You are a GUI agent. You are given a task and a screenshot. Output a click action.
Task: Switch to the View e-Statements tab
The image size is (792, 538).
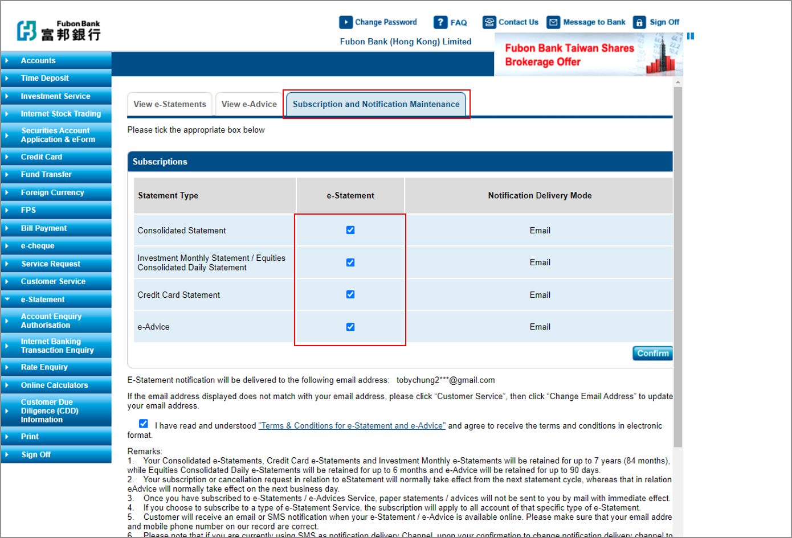[170, 104]
